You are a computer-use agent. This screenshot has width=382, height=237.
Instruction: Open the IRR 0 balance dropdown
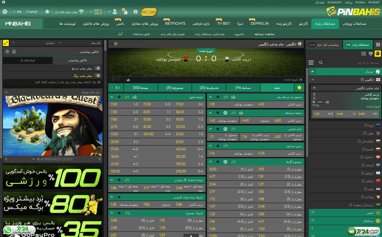pyautogui.click(x=96, y=11)
